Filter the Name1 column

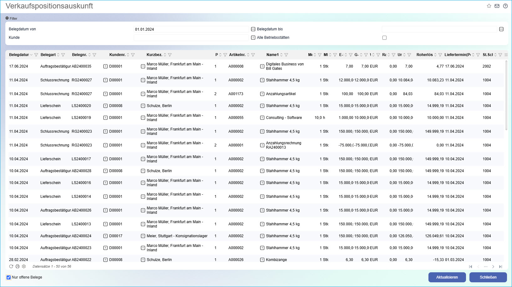(286, 55)
